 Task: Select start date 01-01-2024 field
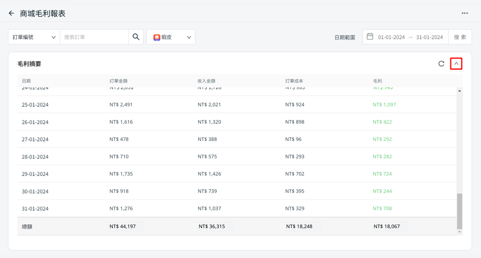coord(391,37)
